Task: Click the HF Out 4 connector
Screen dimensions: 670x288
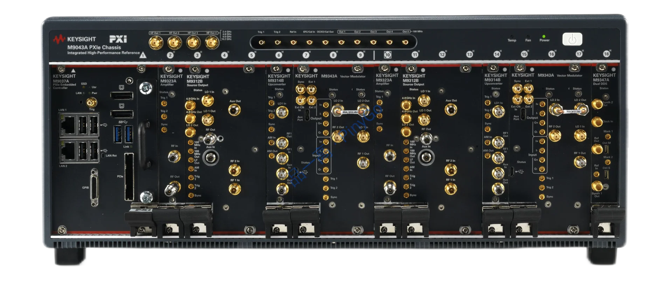Action: (x=212, y=43)
